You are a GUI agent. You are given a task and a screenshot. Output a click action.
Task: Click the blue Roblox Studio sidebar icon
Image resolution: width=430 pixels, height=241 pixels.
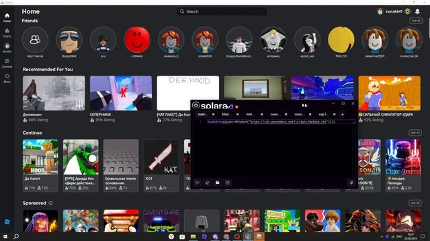[x=7, y=222]
